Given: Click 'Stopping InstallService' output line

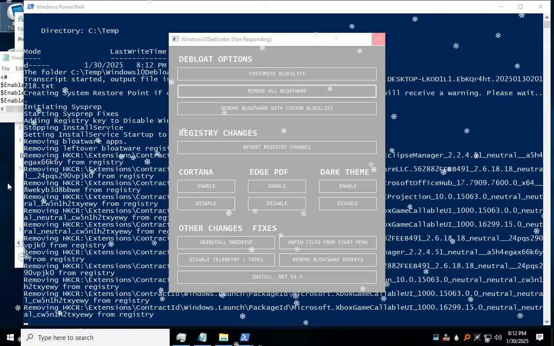Looking at the screenshot, I should [74, 128].
